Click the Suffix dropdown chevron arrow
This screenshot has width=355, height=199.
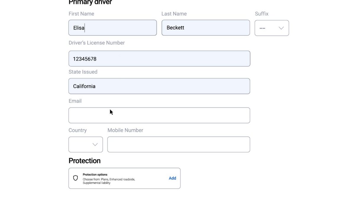tap(281, 28)
